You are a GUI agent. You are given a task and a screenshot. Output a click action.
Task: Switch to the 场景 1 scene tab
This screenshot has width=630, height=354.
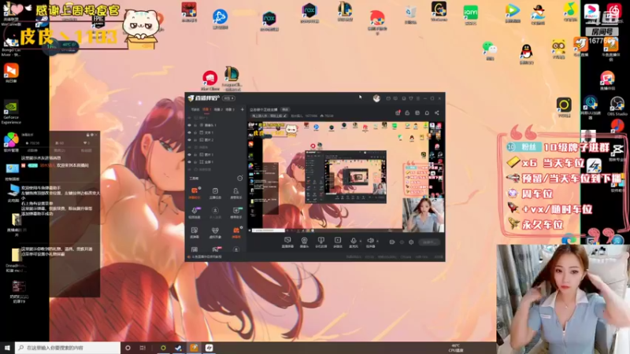click(x=206, y=109)
